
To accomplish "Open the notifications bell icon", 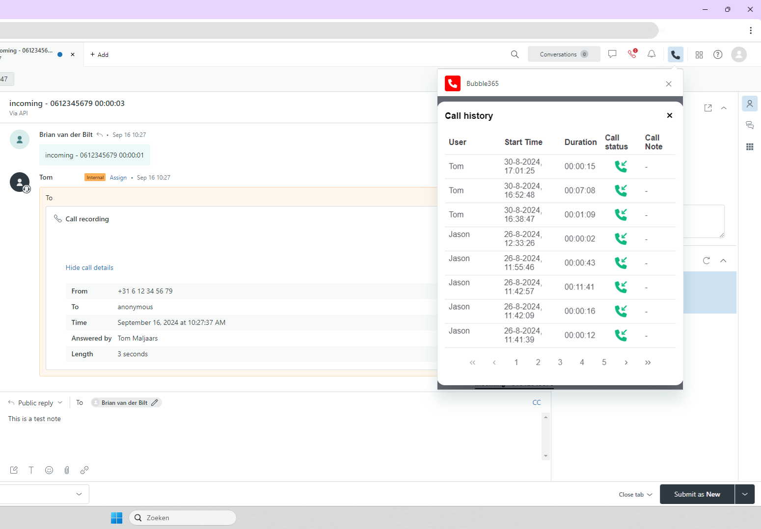I will coord(652,54).
